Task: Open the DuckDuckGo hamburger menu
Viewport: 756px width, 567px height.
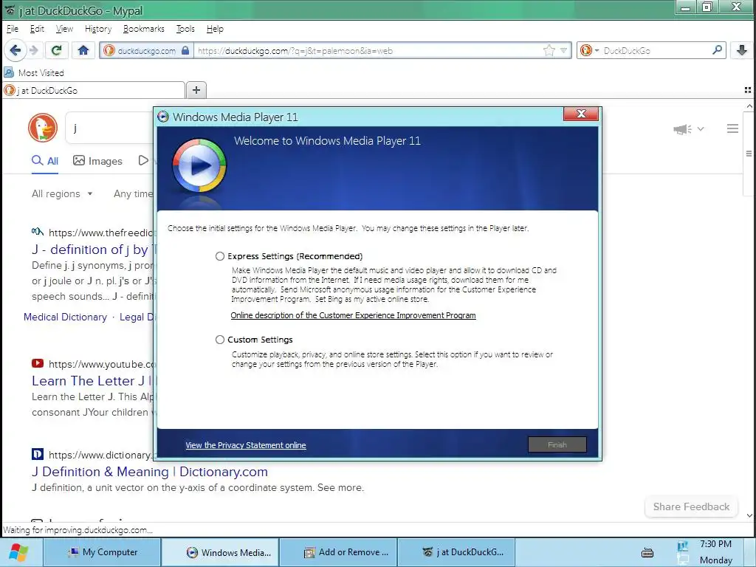Action: [732, 128]
